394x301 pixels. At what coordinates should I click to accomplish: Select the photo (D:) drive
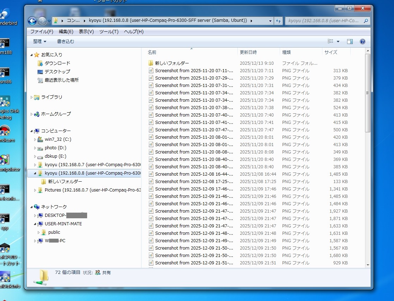[x=55, y=148]
